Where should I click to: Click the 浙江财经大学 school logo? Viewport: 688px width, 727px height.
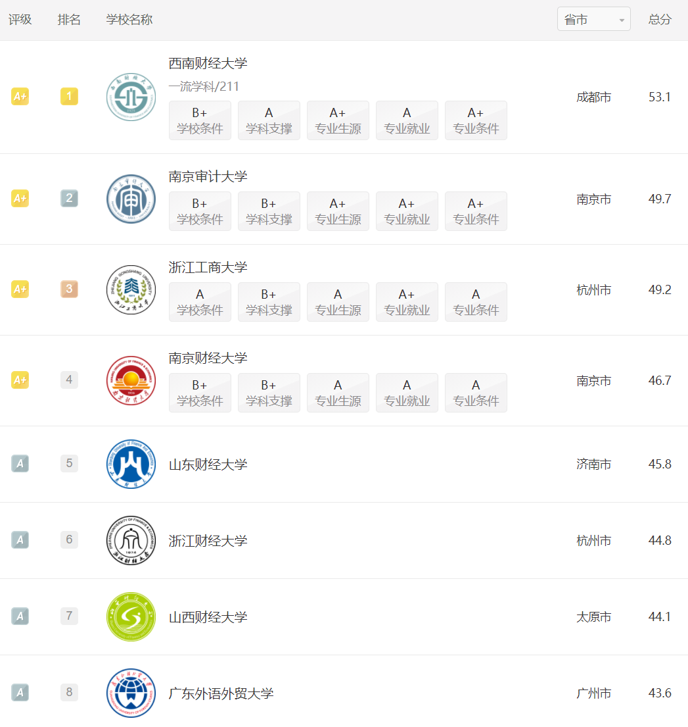click(131, 541)
